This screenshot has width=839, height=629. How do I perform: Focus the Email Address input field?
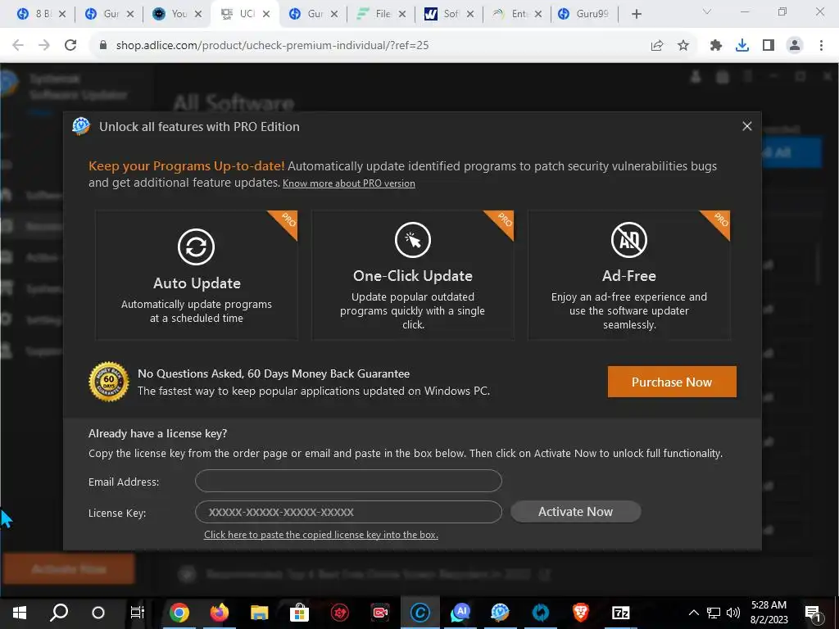[x=348, y=481]
